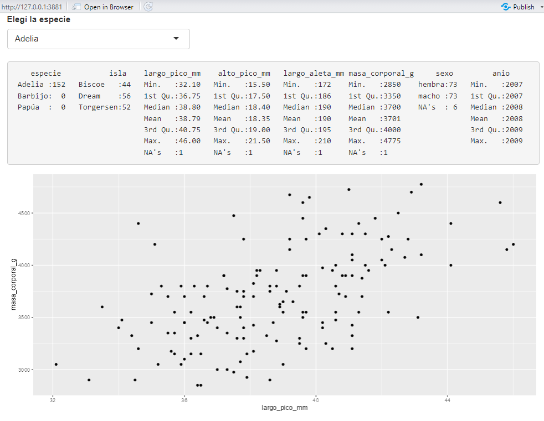Click the masa_corporal_g summary column header
Image resolution: width=544 pixels, height=421 pixels.
(381, 73)
